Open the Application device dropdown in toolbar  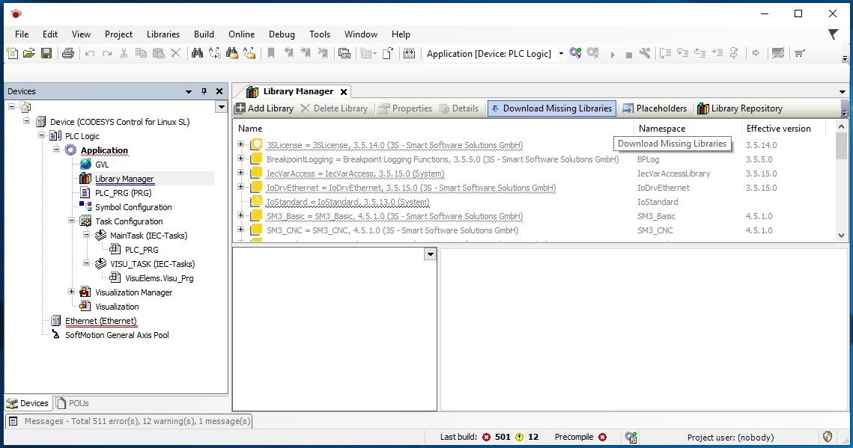coord(561,54)
